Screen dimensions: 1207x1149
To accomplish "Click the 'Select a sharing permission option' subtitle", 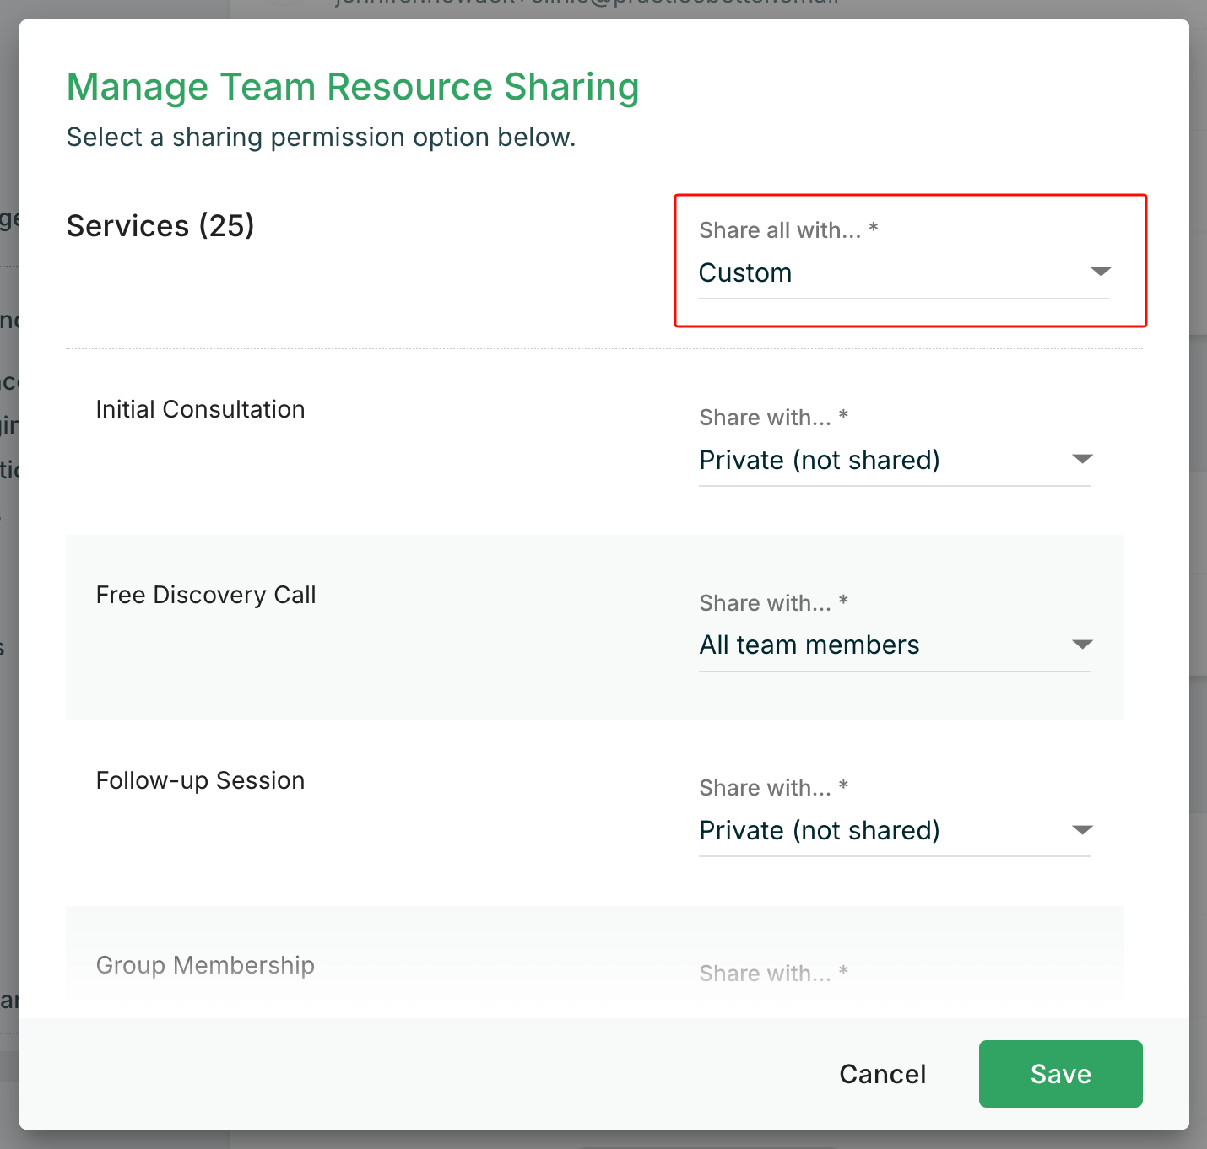I will pos(321,138).
